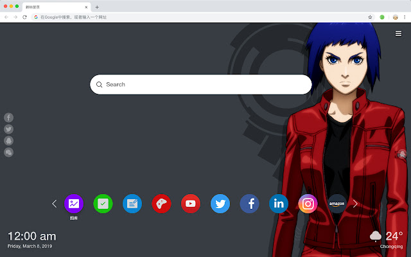Click the 12:00 am clock display
This screenshot has height=257, width=411.
click(x=31, y=236)
